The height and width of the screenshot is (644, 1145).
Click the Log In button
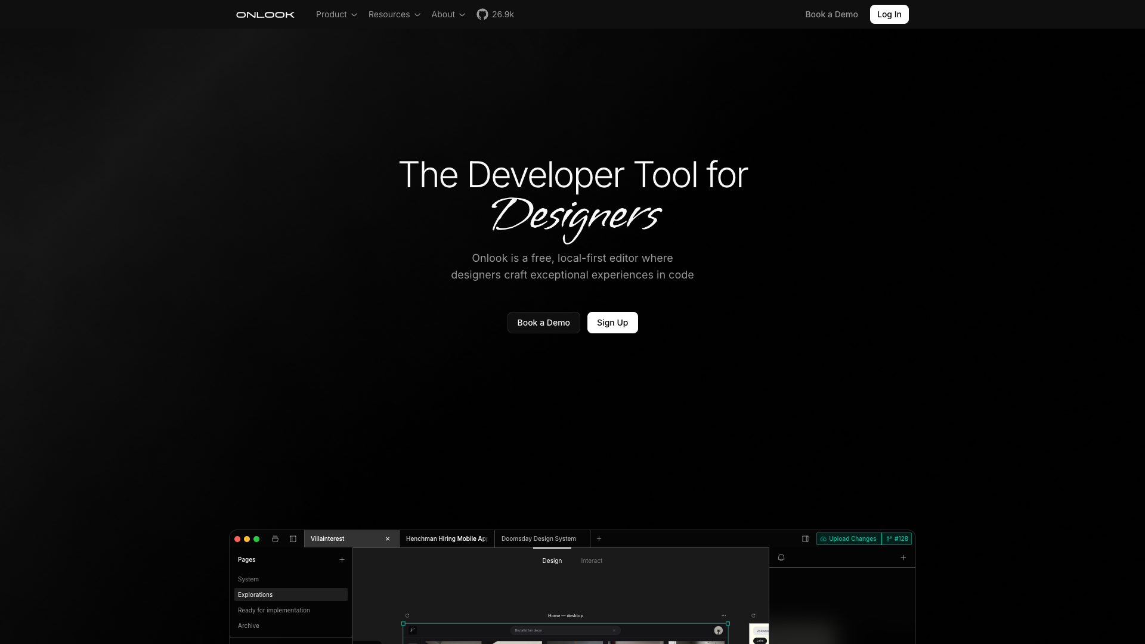pyautogui.click(x=889, y=14)
